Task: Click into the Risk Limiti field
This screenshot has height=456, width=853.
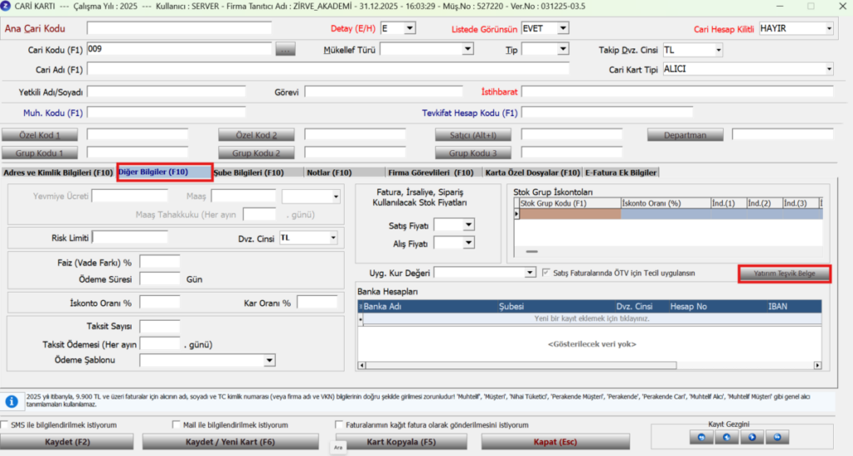Action: pos(130,238)
